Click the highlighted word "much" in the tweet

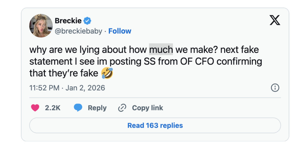click(x=161, y=49)
